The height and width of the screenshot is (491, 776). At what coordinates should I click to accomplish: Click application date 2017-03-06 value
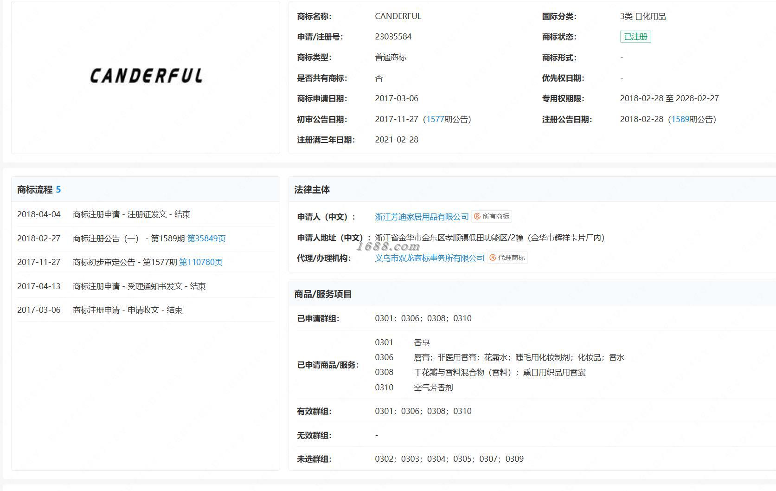[397, 98]
